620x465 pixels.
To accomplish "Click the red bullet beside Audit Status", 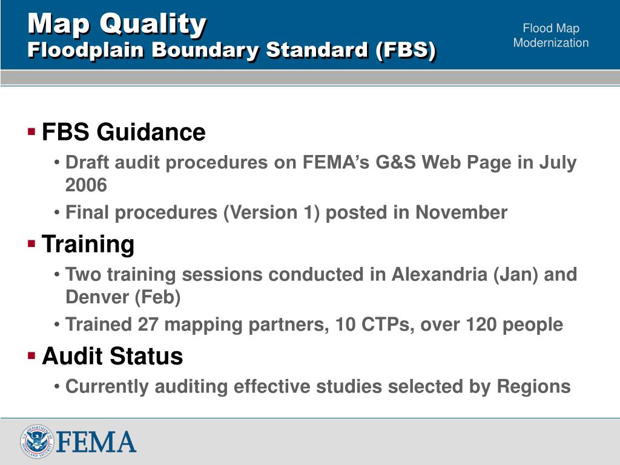I will point(31,355).
